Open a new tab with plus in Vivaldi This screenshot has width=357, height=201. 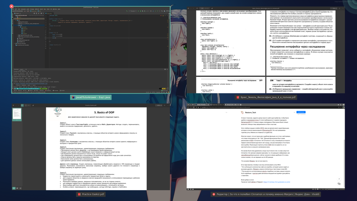coord(241,105)
